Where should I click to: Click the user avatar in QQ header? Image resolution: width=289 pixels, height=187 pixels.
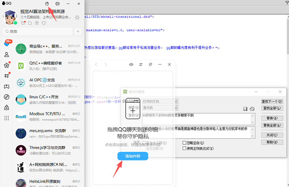pyautogui.click(x=10, y=17)
